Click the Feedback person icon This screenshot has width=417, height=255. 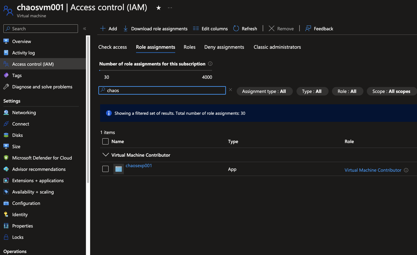click(x=308, y=29)
